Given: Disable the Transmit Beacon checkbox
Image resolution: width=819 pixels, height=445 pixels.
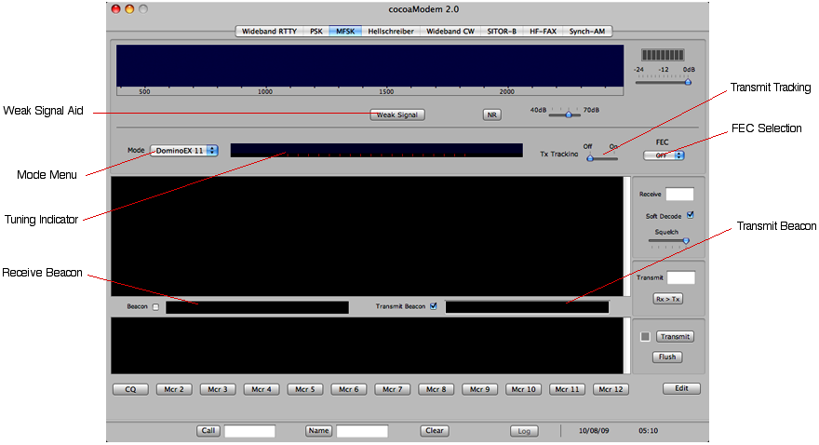Looking at the screenshot, I should click(x=434, y=306).
